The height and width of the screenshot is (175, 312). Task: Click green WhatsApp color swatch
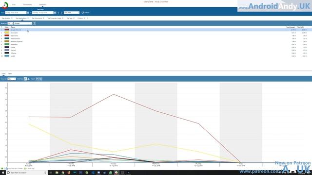tap(7, 44)
